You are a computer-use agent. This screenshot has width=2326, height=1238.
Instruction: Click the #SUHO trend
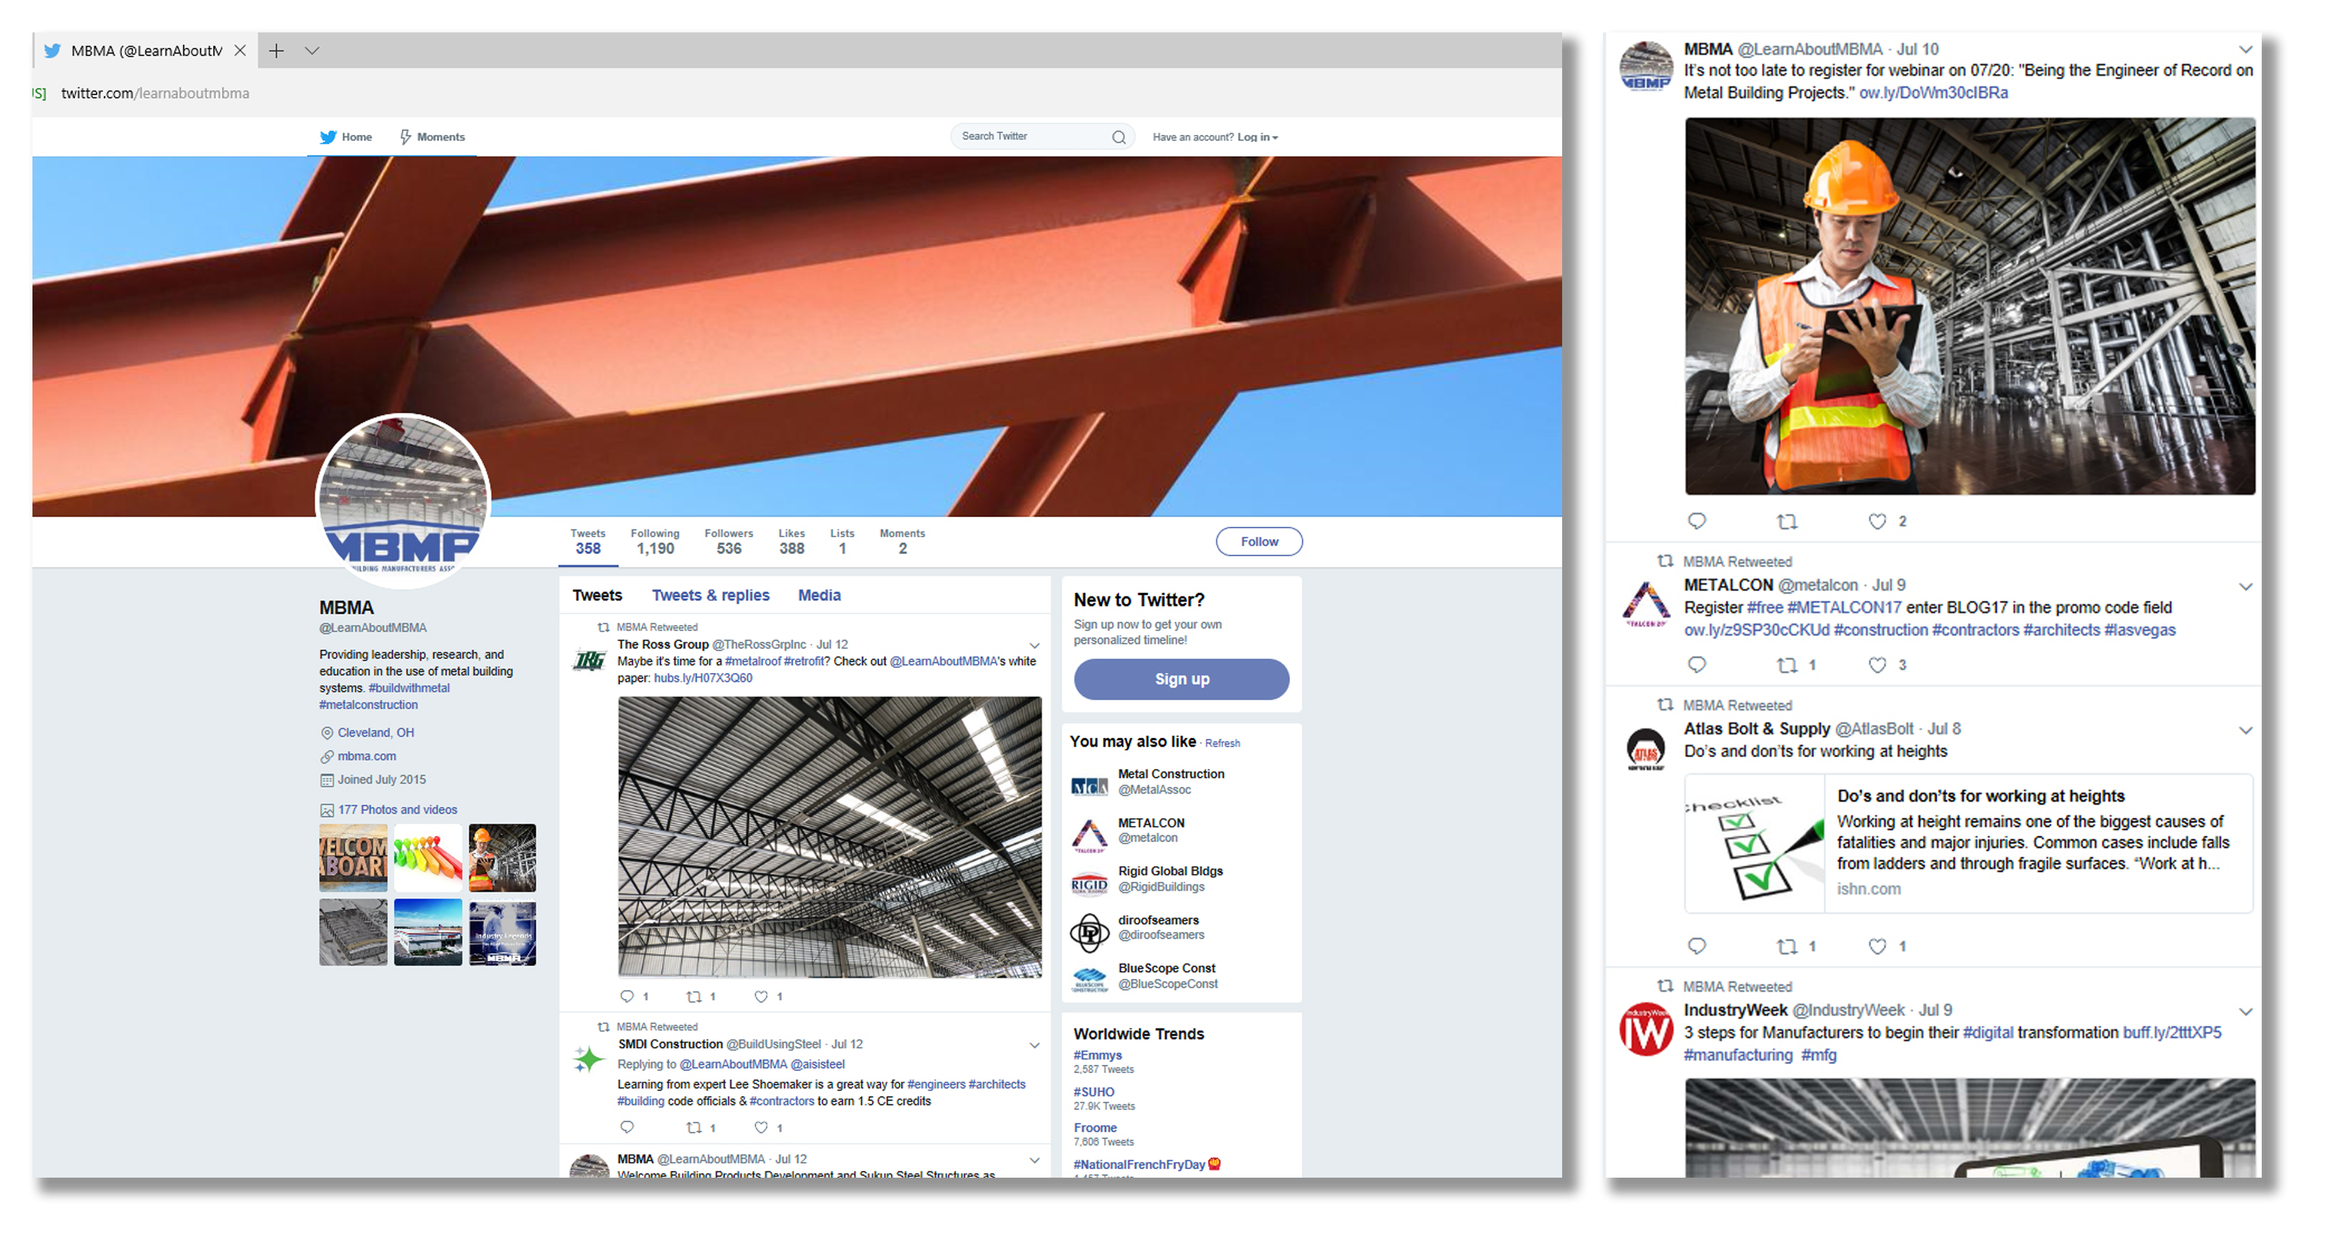tap(1094, 1092)
